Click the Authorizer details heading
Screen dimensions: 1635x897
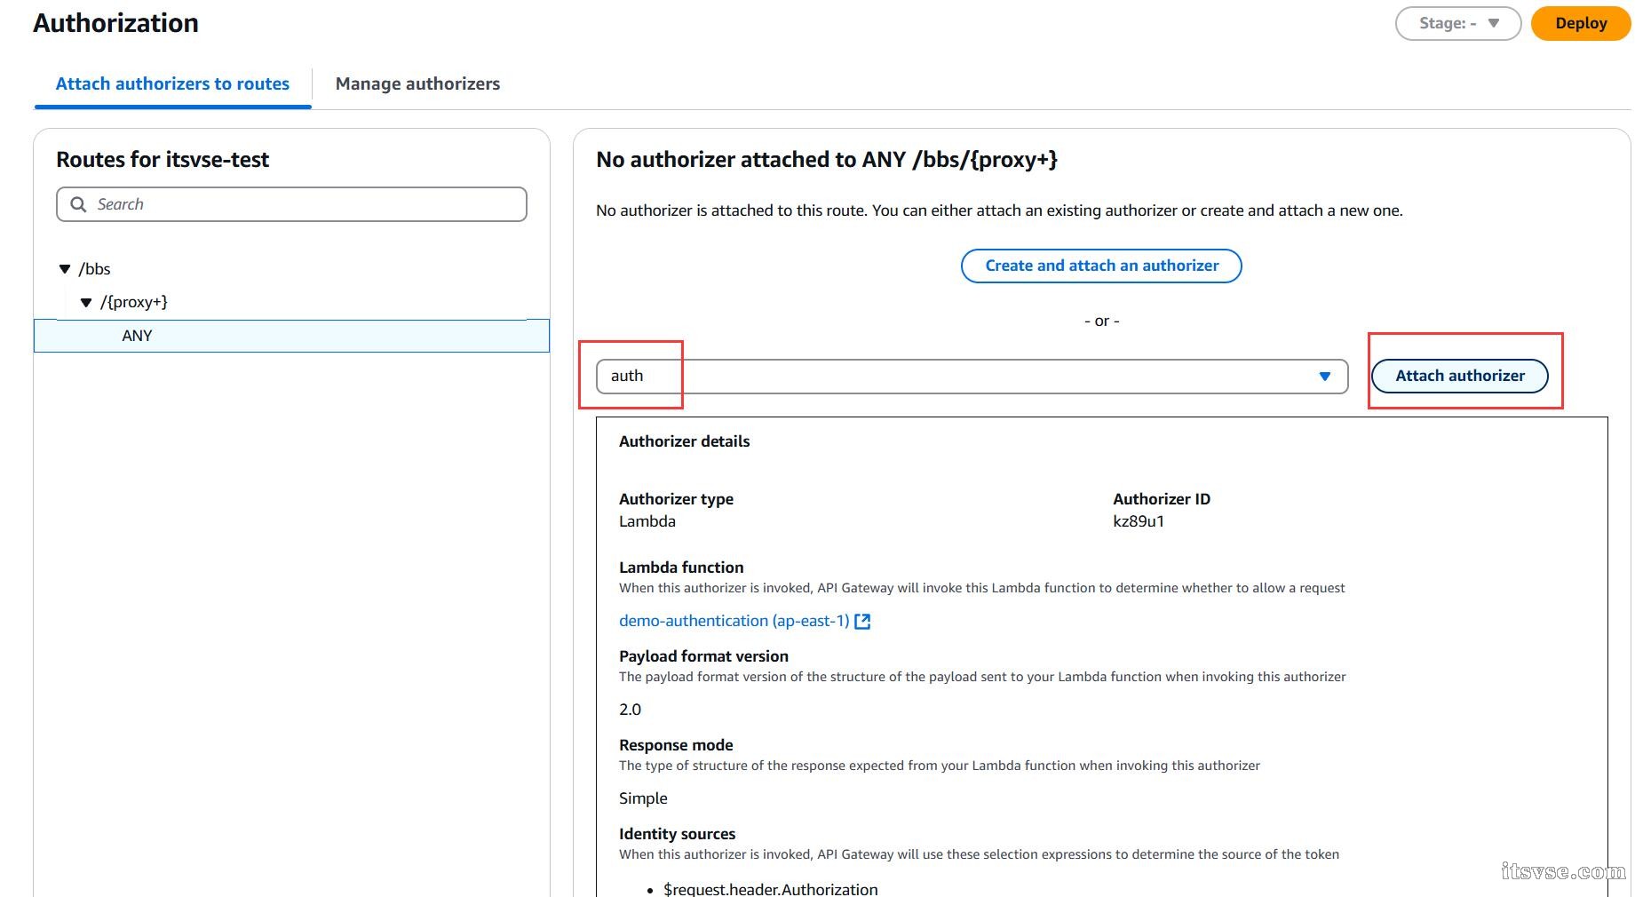click(684, 441)
